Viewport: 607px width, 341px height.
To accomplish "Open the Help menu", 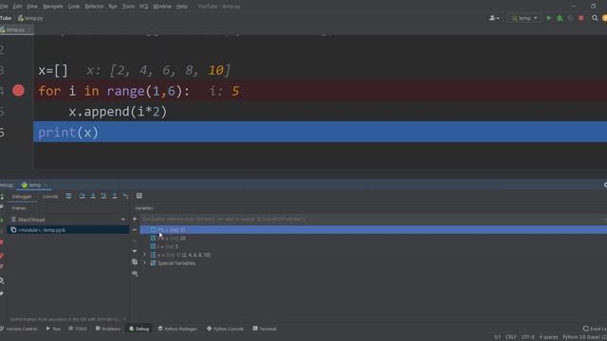I will (x=181, y=7).
